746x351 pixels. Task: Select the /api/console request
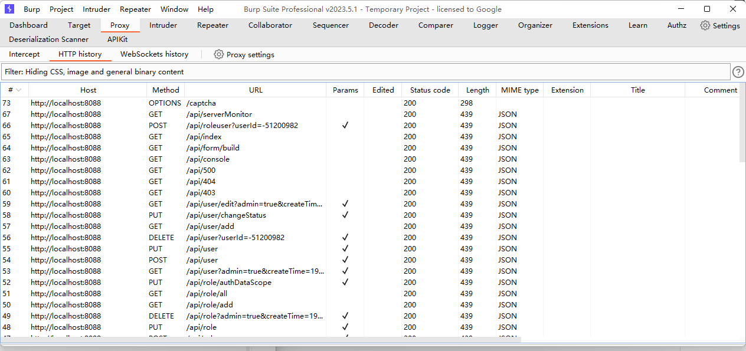click(x=369, y=159)
